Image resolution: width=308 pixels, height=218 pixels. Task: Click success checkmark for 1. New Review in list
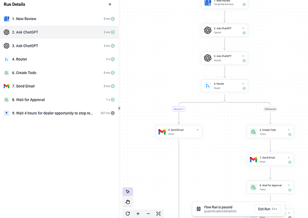[113, 19]
